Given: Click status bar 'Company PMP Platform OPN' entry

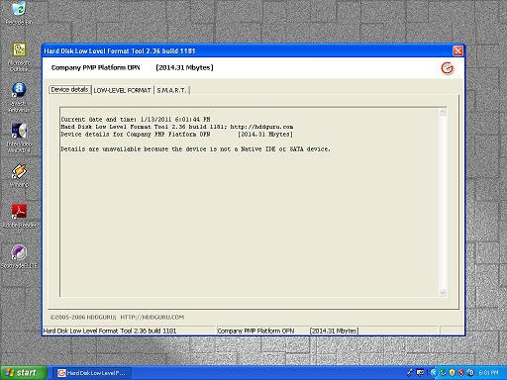Looking at the screenshot, I should coord(255,331).
